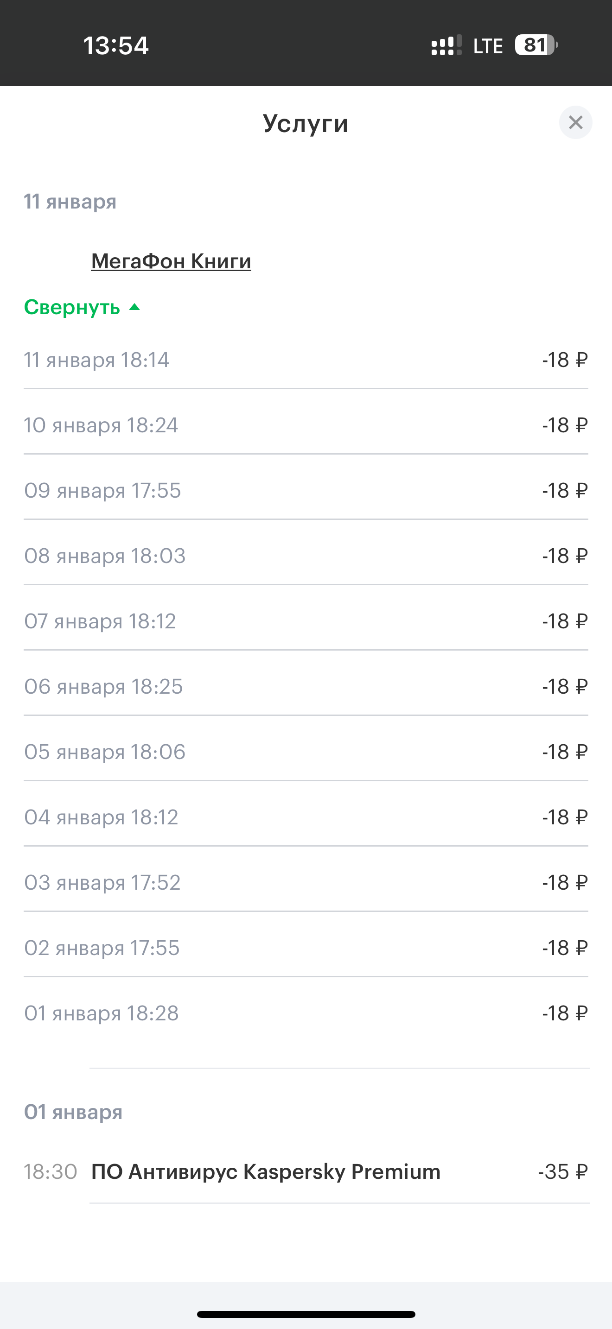The image size is (612, 1329).
Task: Select the 03 января 17:52 entry
Action: pyautogui.click(x=306, y=883)
